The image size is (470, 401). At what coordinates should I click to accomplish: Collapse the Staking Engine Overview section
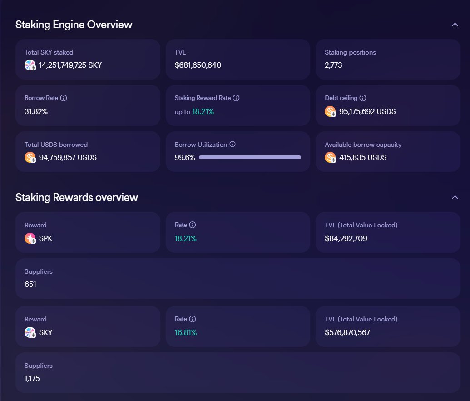click(455, 25)
